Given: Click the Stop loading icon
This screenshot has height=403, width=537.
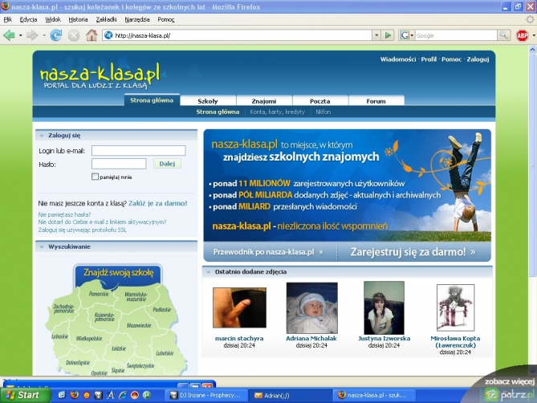Looking at the screenshot, I should click(x=74, y=35).
